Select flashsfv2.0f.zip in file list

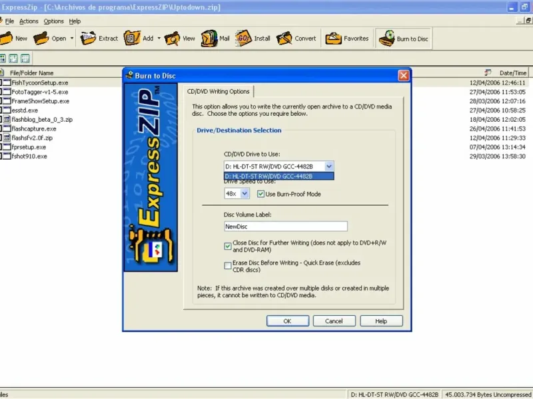point(32,138)
